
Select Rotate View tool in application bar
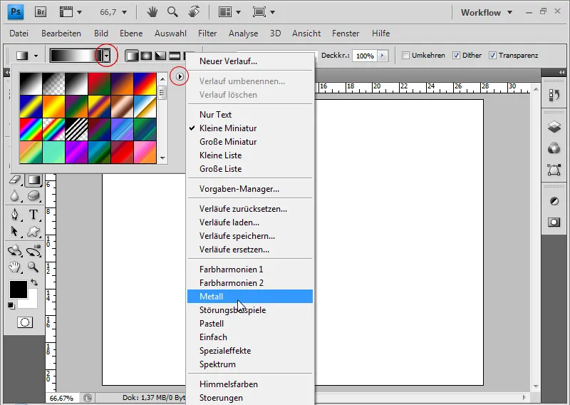tap(194, 12)
